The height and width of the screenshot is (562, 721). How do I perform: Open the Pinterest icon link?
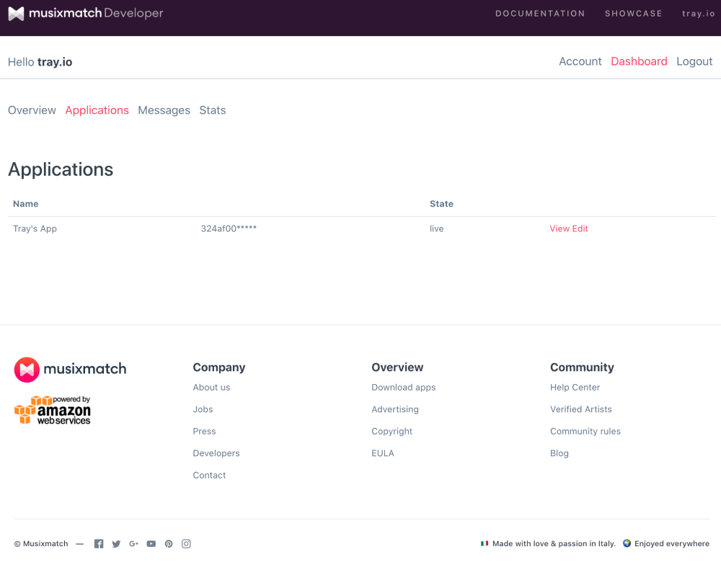(169, 544)
